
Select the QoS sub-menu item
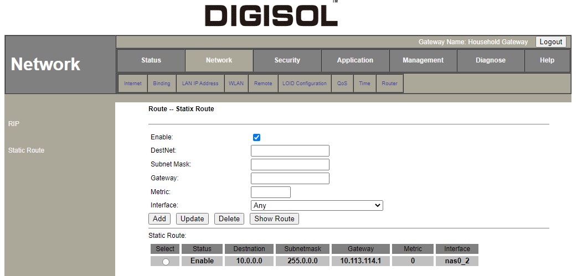coord(342,84)
